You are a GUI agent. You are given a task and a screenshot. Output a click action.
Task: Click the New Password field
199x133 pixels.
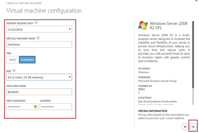[x=22, y=107]
